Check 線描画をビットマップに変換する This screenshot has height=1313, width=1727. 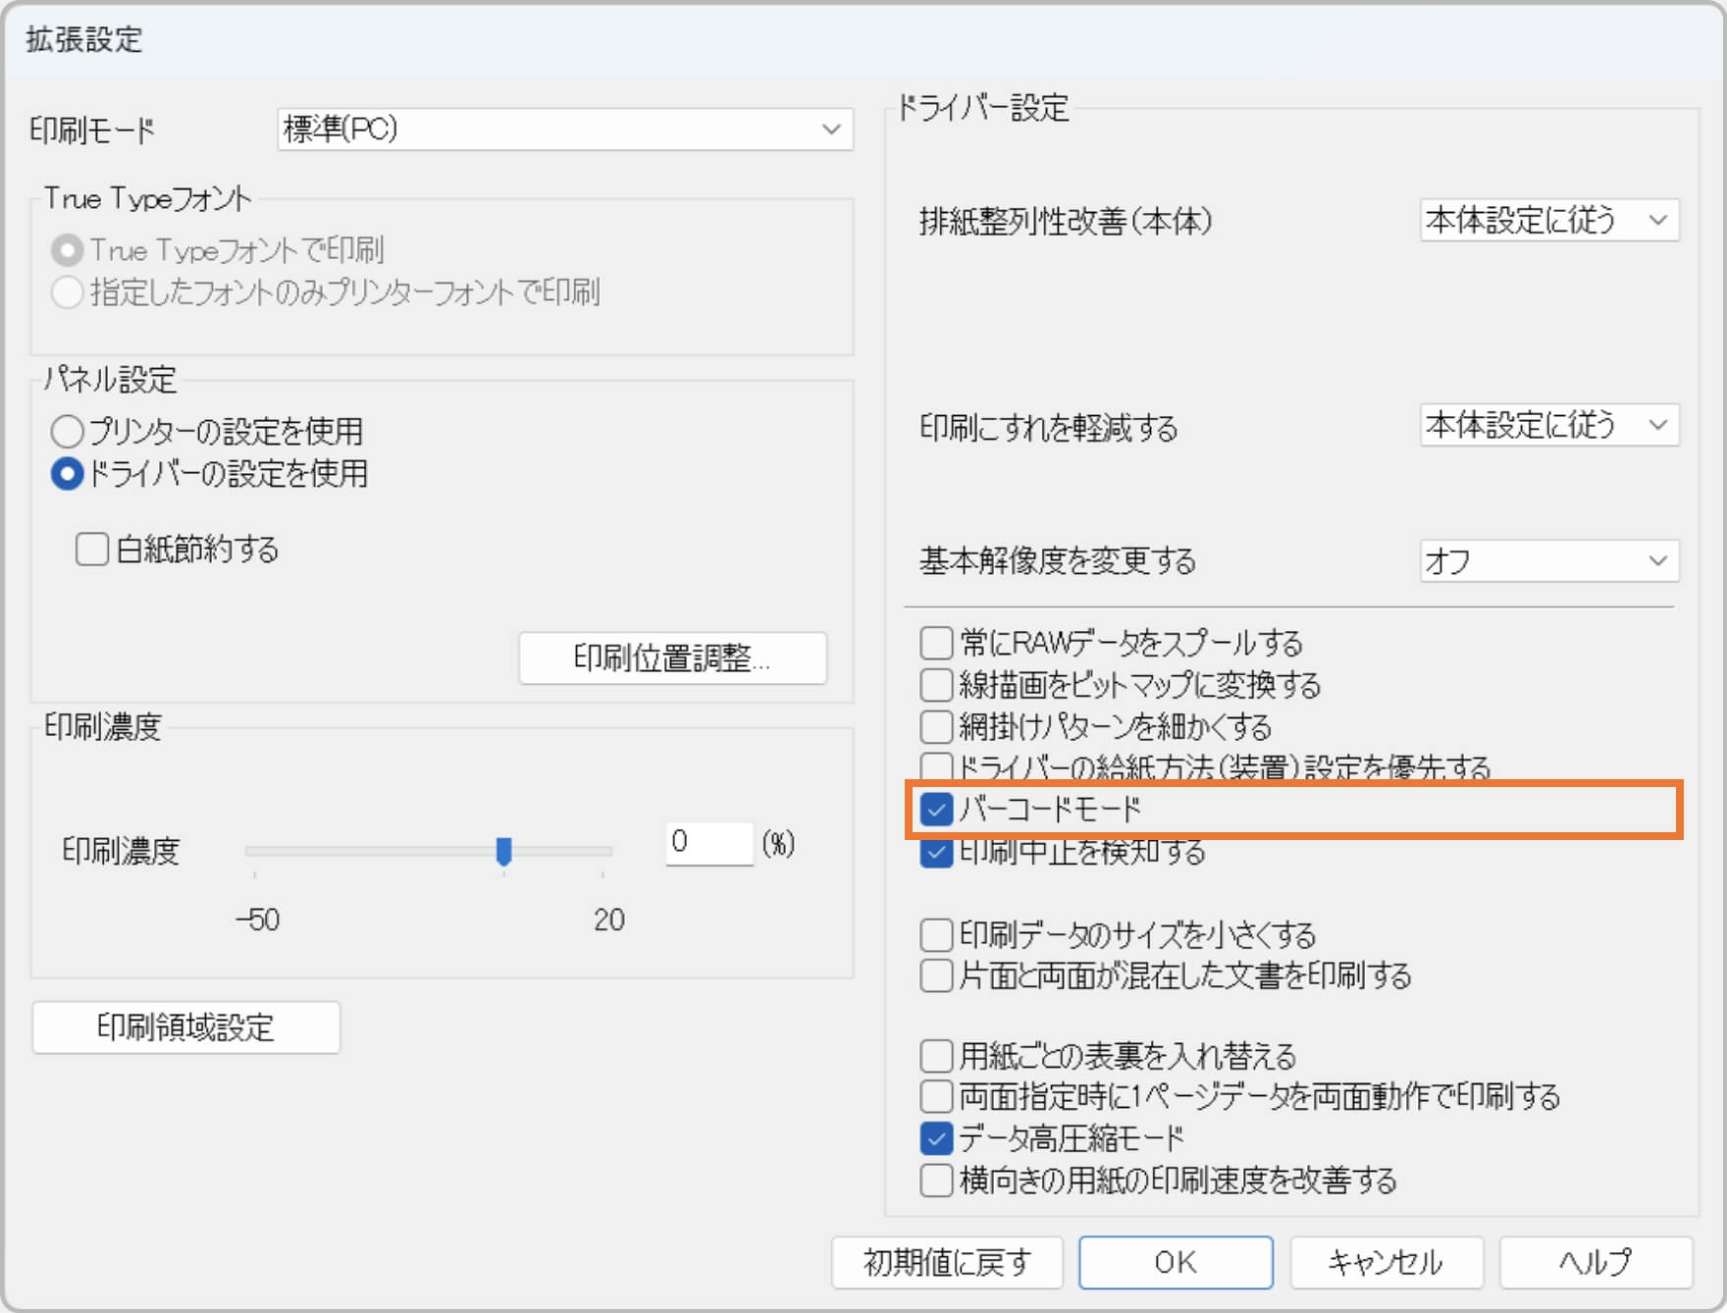(935, 684)
